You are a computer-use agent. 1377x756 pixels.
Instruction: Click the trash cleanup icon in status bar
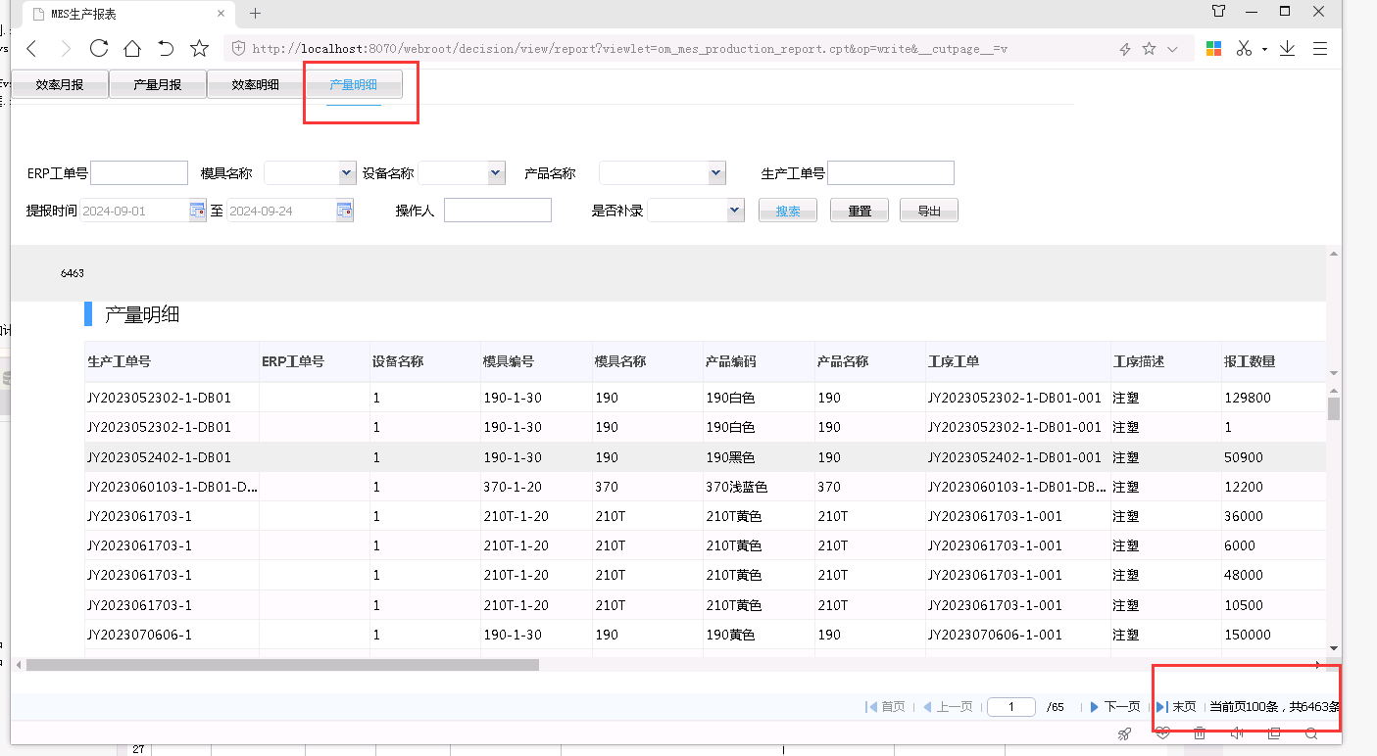pyautogui.click(x=1200, y=732)
